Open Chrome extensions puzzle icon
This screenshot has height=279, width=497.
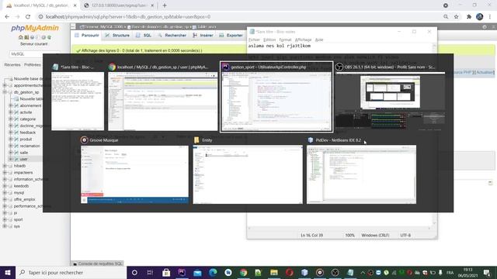469,17
